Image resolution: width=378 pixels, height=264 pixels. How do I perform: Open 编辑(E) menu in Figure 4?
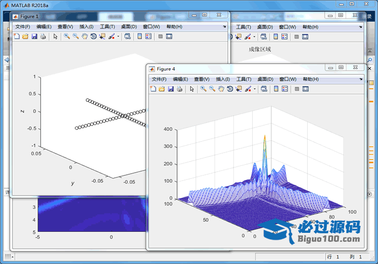tap(180, 79)
